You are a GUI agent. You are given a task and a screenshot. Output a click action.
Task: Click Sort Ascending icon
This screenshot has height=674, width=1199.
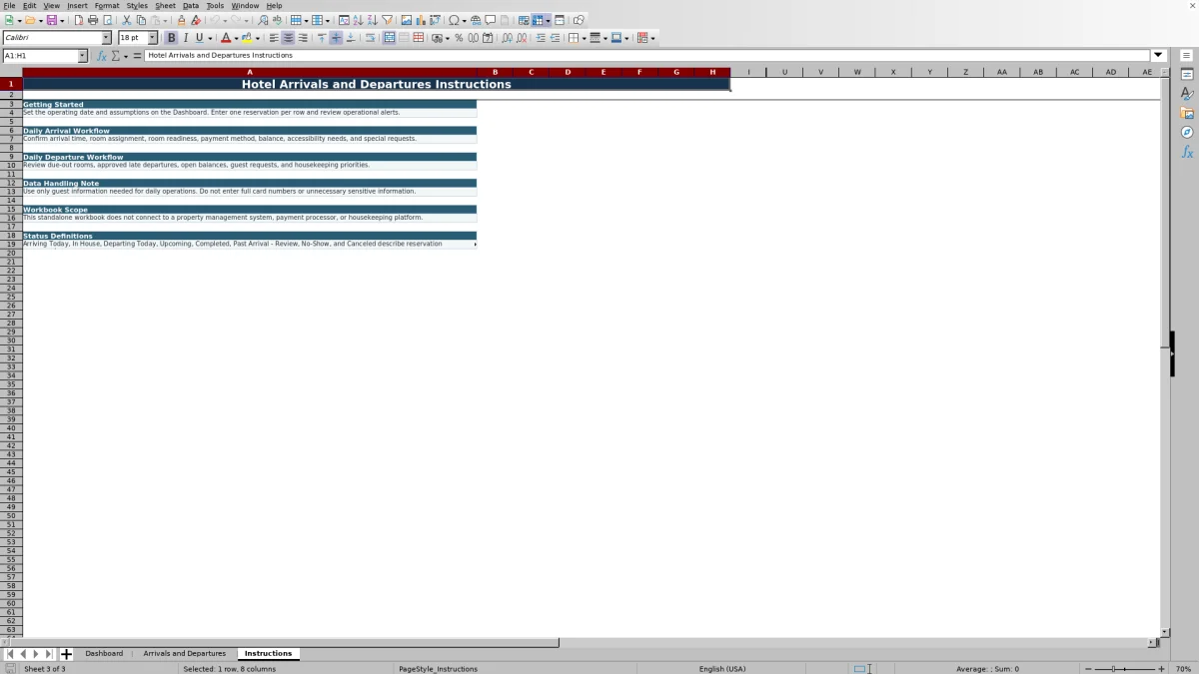[x=358, y=20]
